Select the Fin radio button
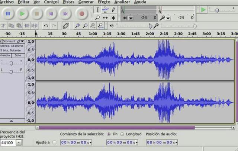 [x=109, y=134]
